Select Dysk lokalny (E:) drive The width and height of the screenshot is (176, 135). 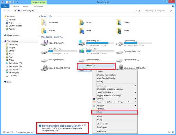pyautogui.click(x=58, y=51)
